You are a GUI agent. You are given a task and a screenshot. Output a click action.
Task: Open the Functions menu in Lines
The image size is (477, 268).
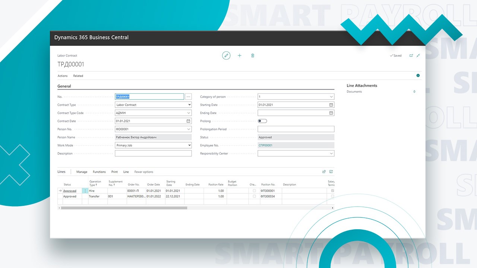click(99, 172)
